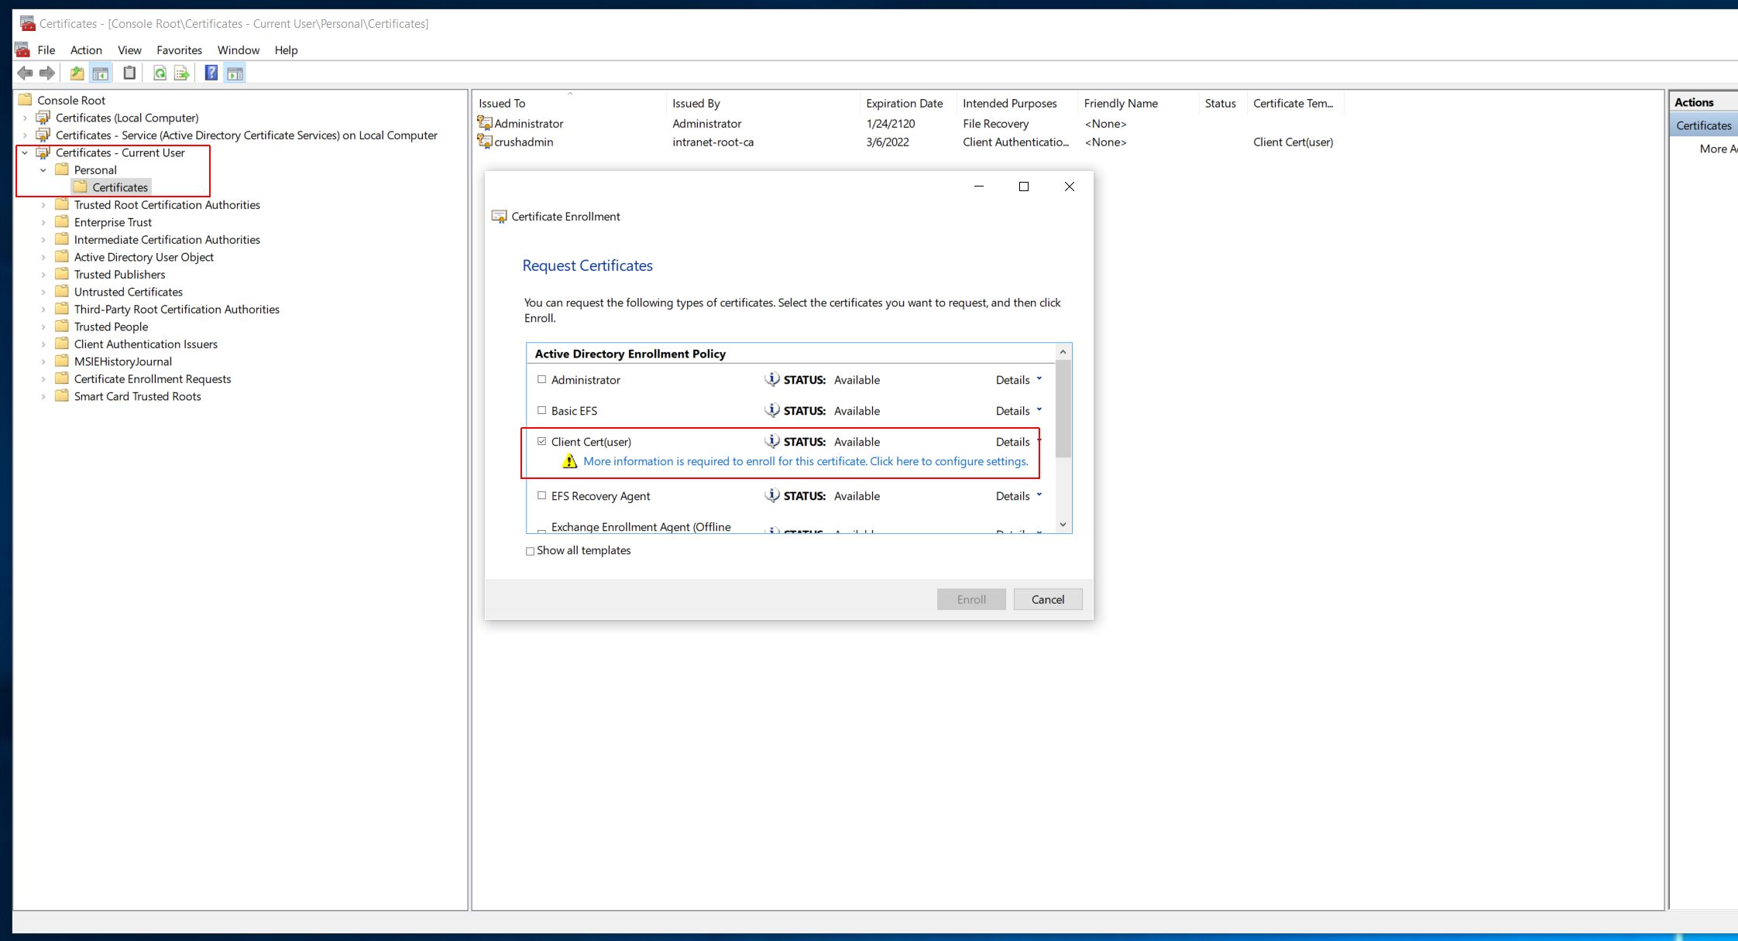The width and height of the screenshot is (1738, 941).
Task: Collapse the Certificates - Current User node
Action: click(x=25, y=152)
